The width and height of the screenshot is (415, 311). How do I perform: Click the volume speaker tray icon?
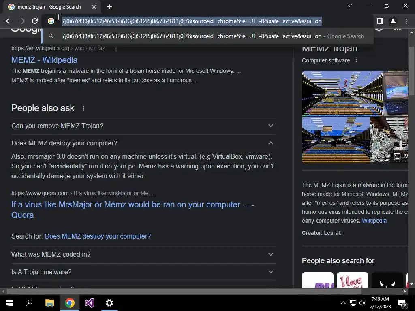(362, 303)
